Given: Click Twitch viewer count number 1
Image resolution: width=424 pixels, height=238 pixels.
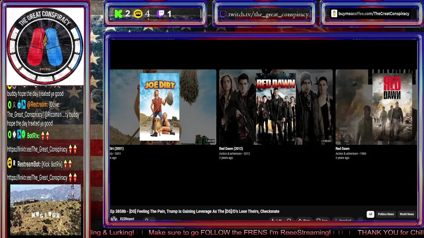Looking at the screenshot, I should 169,14.
